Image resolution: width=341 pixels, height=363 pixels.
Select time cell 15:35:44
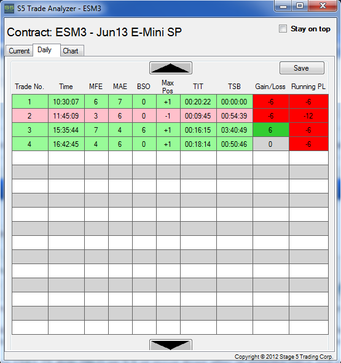point(66,130)
